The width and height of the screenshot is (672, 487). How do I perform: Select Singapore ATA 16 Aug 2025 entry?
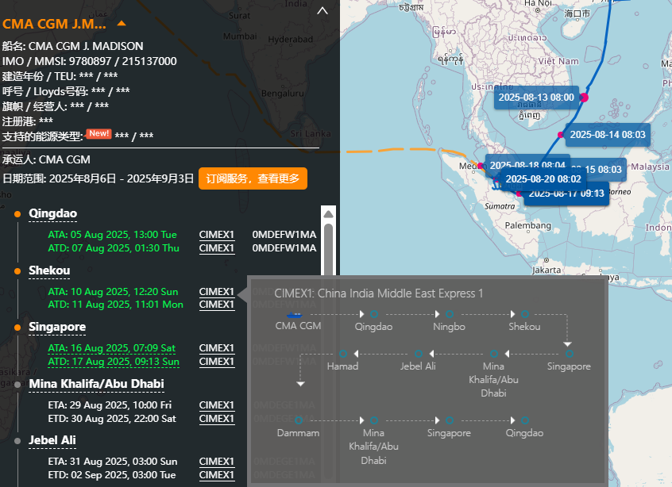(x=111, y=348)
